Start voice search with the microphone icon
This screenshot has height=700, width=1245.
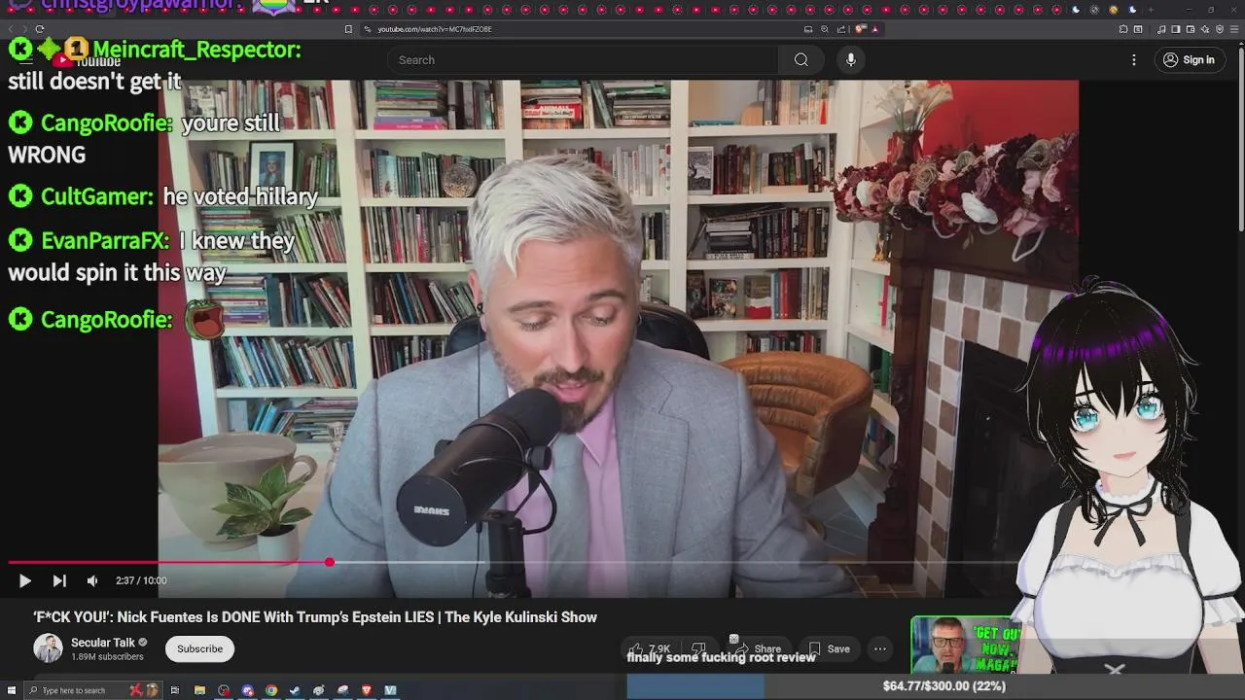(851, 60)
